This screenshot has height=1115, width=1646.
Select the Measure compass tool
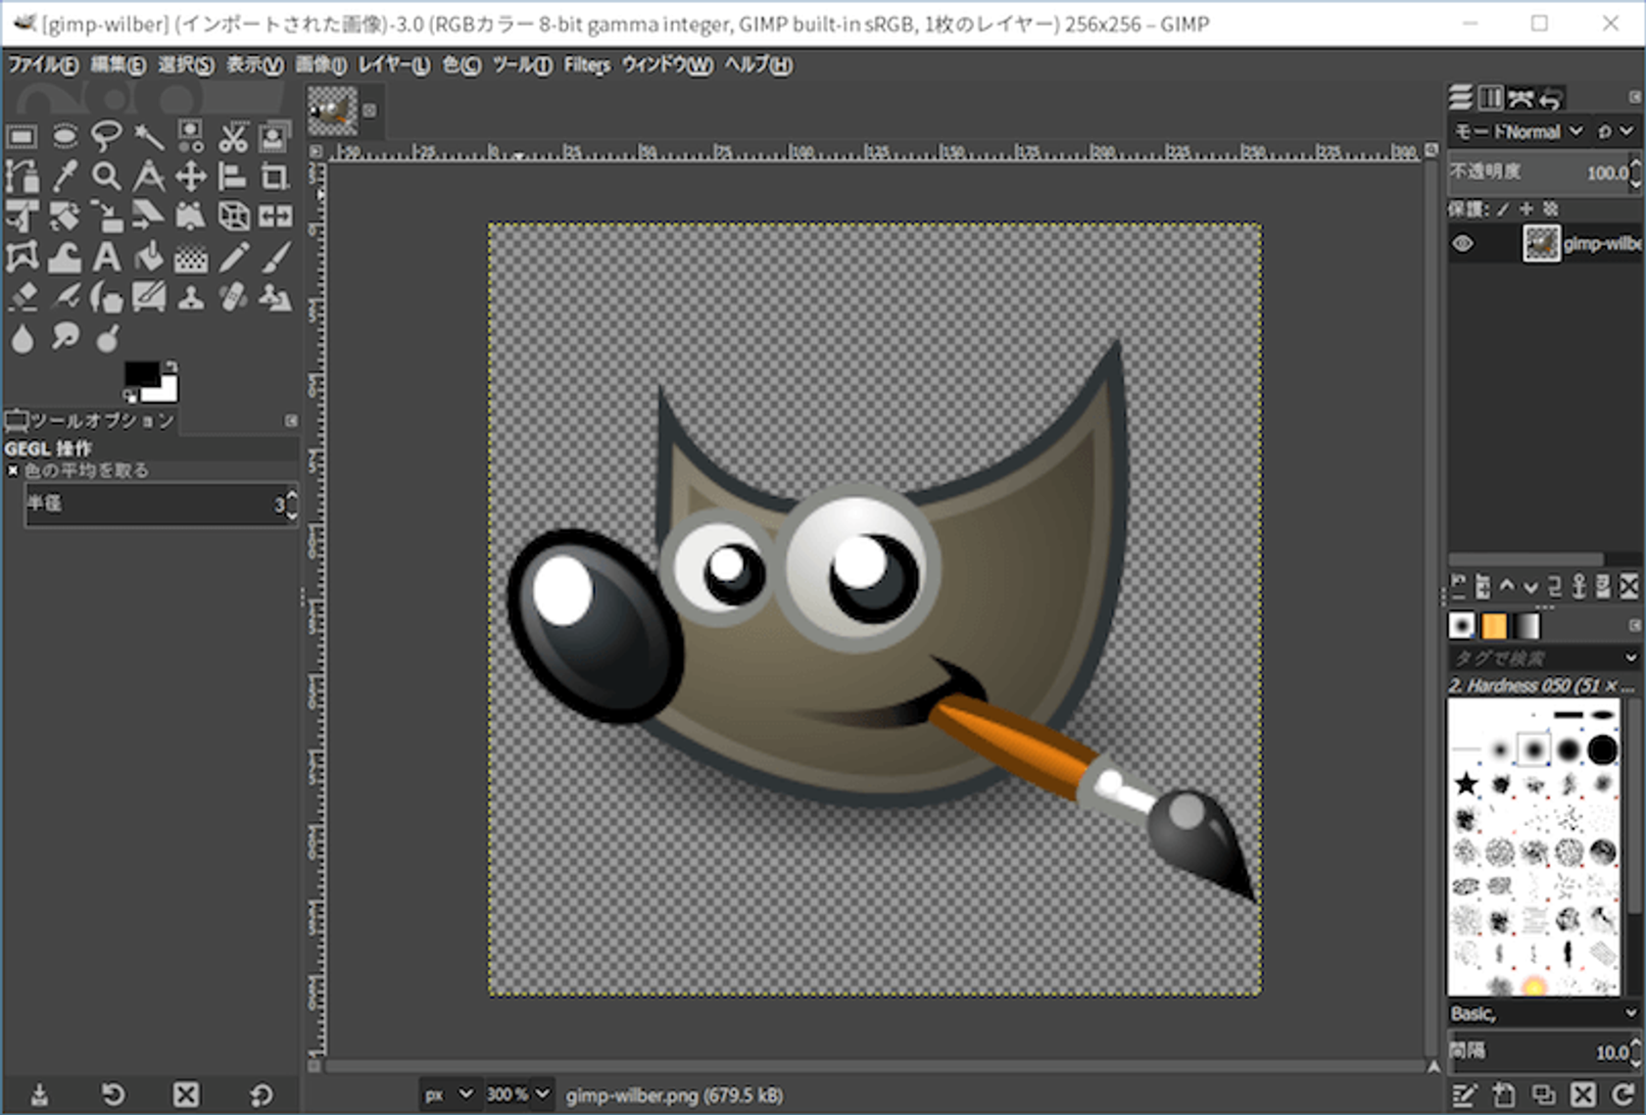point(149,176)
